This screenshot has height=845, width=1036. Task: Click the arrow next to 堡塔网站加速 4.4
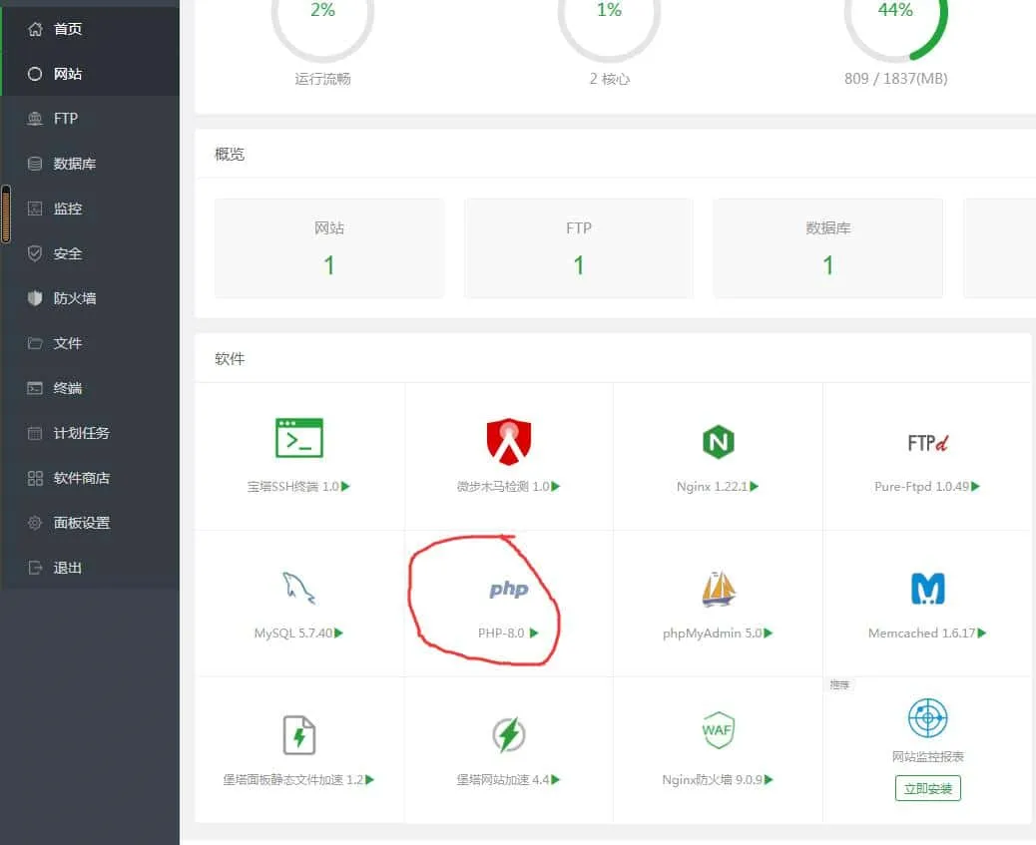556,779
